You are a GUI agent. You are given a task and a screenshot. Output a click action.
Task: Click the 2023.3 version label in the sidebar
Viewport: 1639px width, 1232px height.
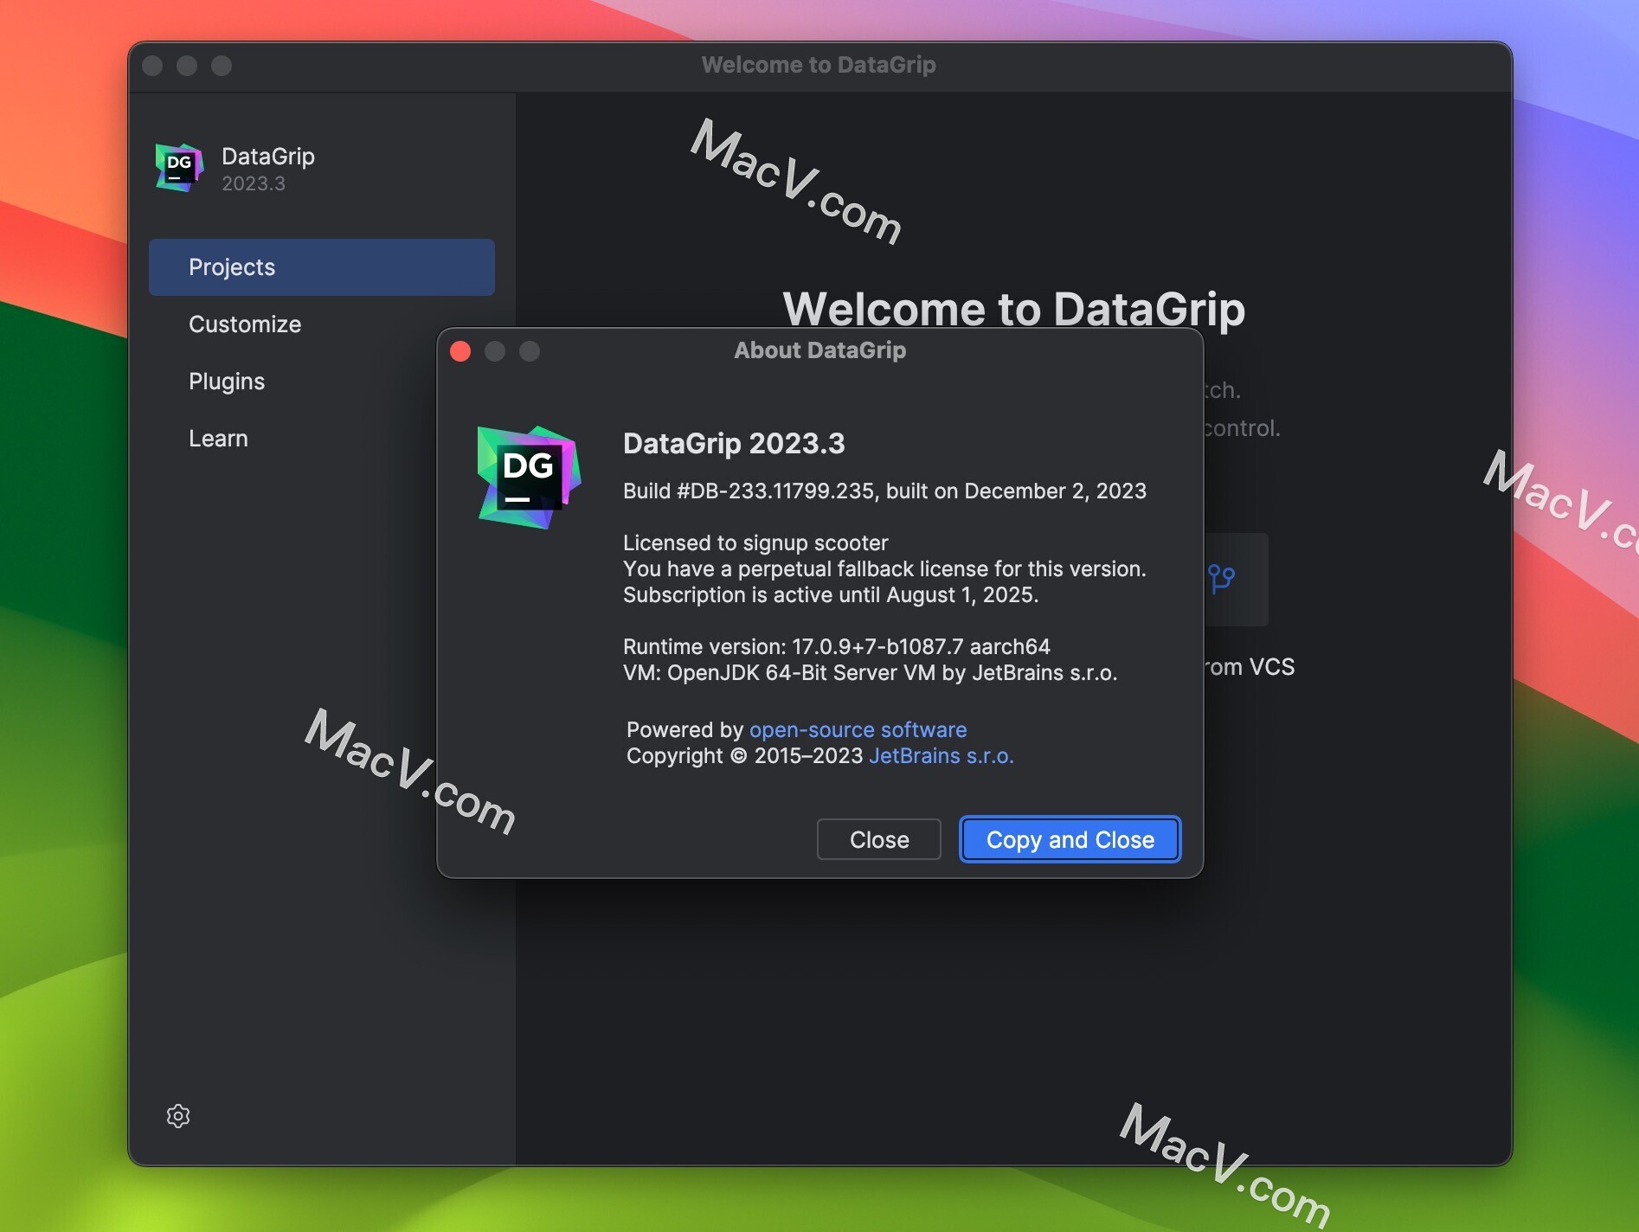(254, 183)
